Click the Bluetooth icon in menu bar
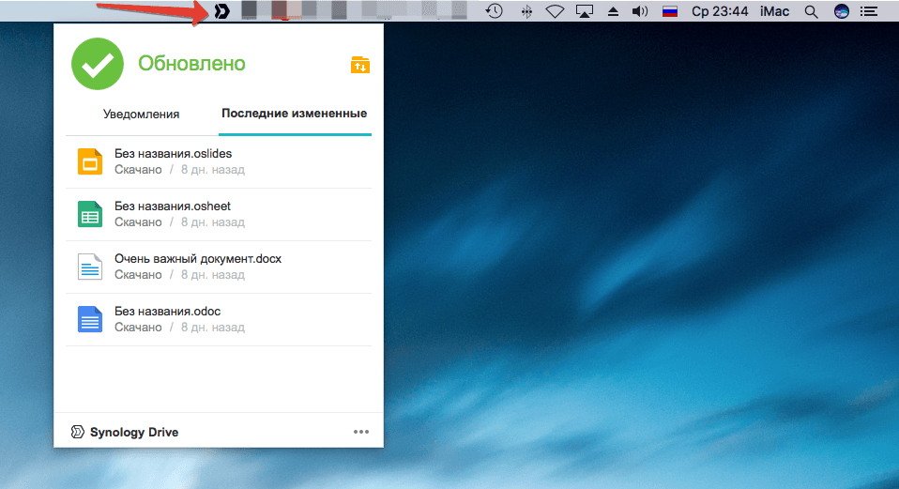The height and width of the screenshot is (489, 899). pos(526,11)
